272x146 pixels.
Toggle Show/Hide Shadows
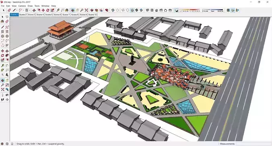[176, 10]
